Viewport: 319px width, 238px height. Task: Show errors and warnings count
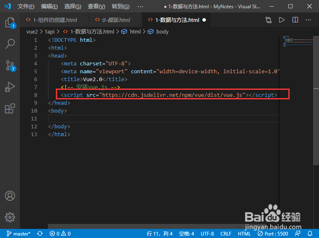pyautogui.click(x=60, y=233)
